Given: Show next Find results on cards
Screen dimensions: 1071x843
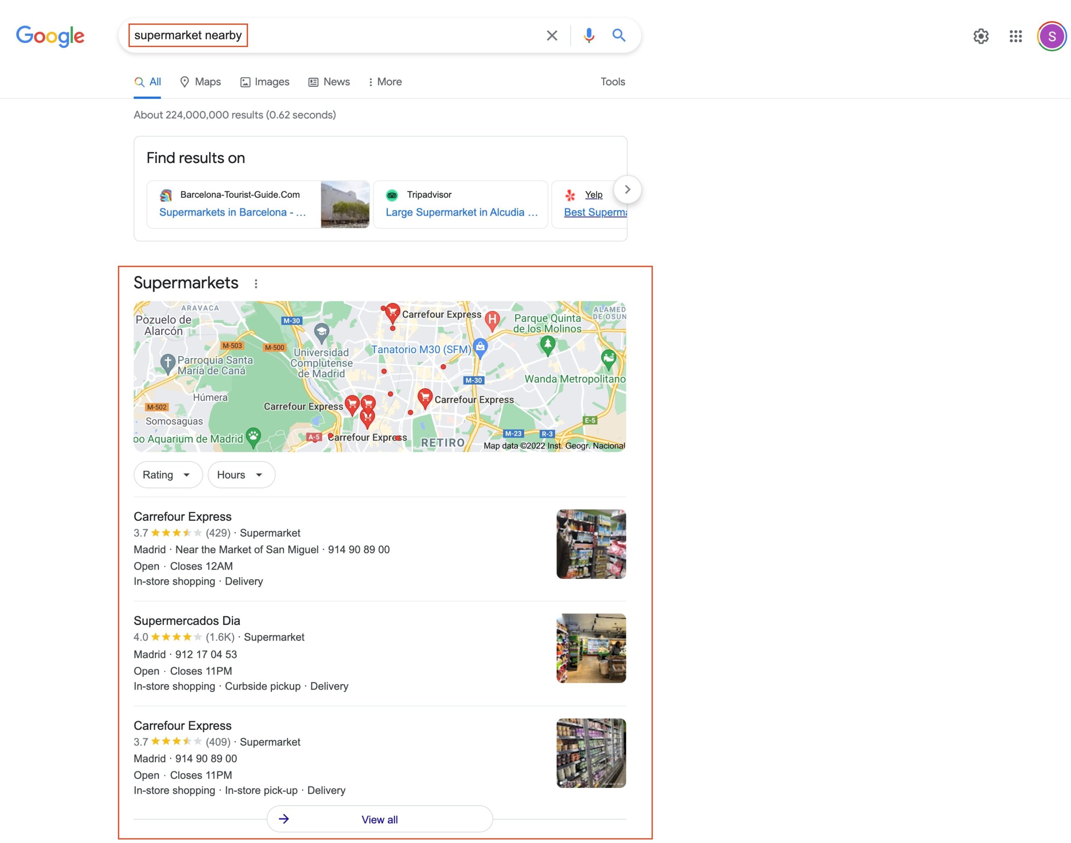Looking at the screenshot, I should (628, 189).
